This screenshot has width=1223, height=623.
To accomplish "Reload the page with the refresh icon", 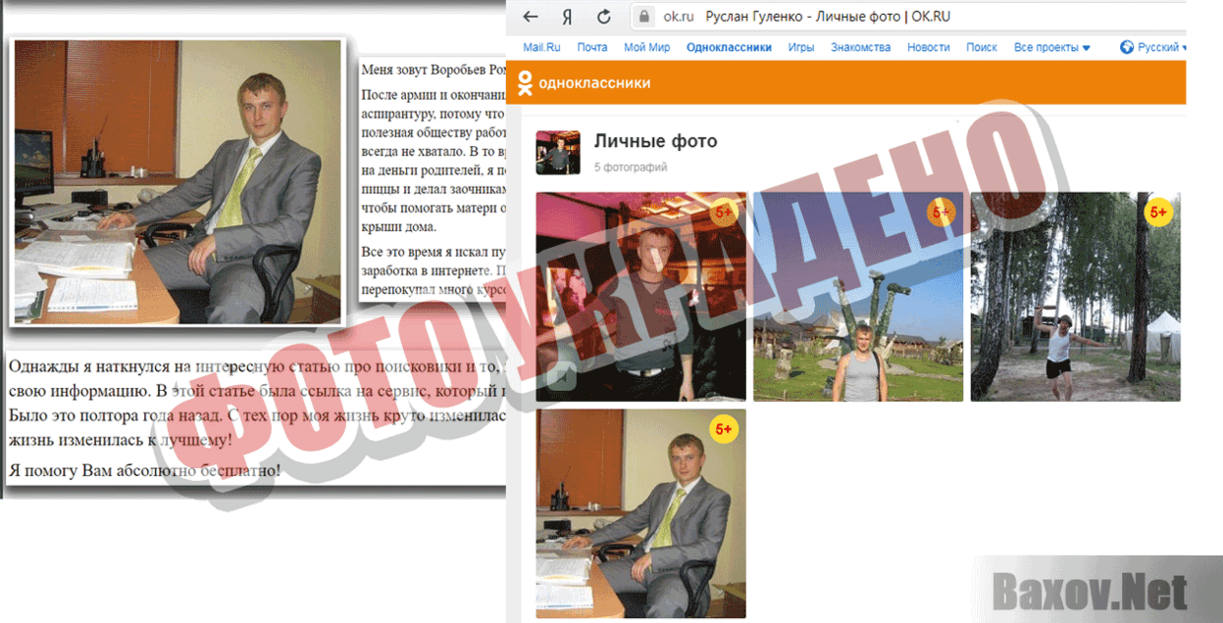I will point(602,17).
